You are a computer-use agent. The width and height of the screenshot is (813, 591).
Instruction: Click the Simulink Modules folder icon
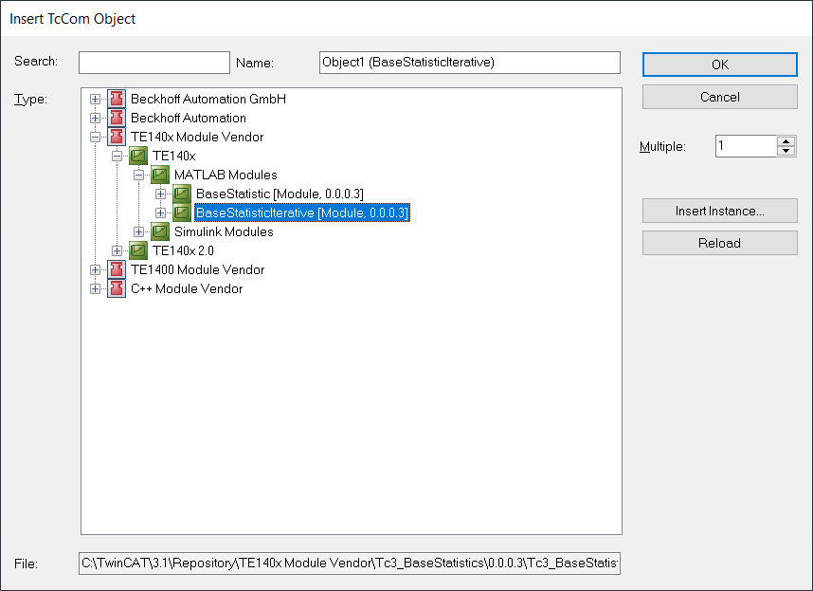coord(160,231)
